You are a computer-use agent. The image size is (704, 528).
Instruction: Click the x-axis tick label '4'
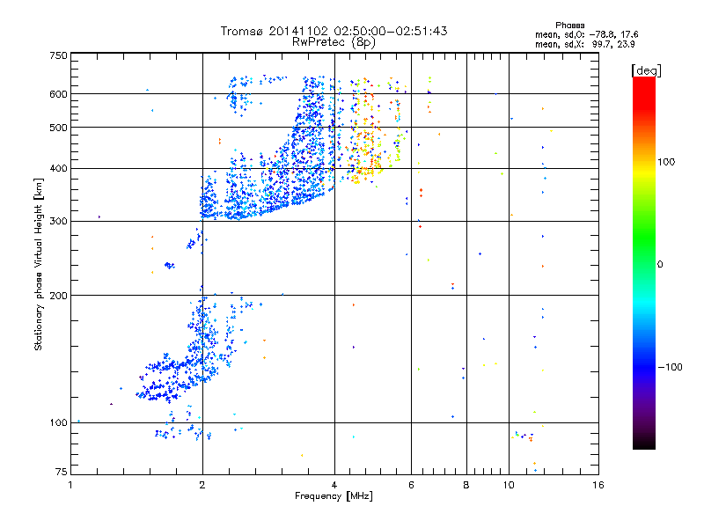pos(334,485)
